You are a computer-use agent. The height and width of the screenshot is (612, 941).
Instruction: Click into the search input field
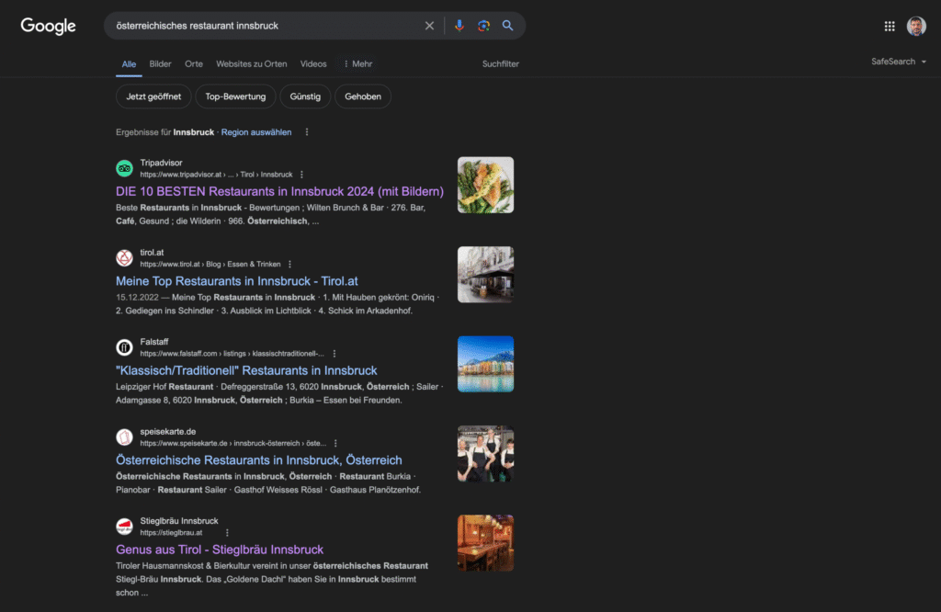(262, 26)
